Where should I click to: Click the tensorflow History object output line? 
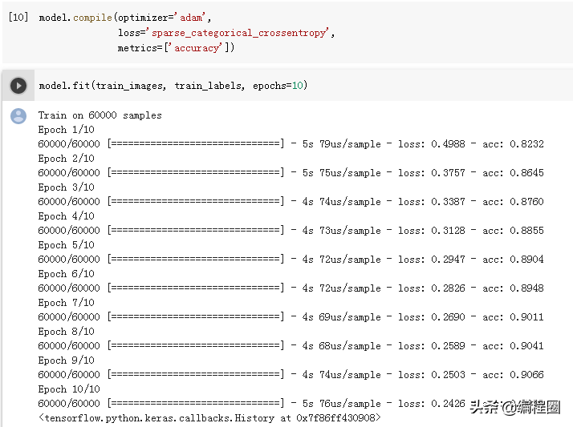pyautogui.click(x=209, y=418)
